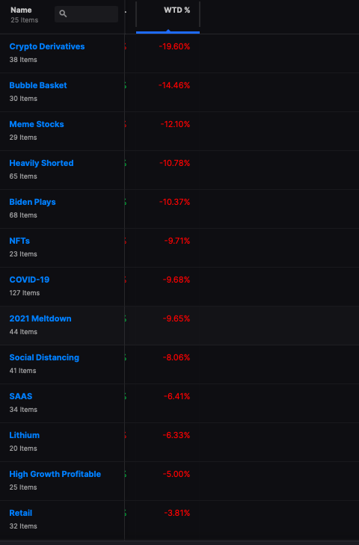Open the COVID-19 list
The width and height of the screenshot is (359, 545).
pos(29,280)
